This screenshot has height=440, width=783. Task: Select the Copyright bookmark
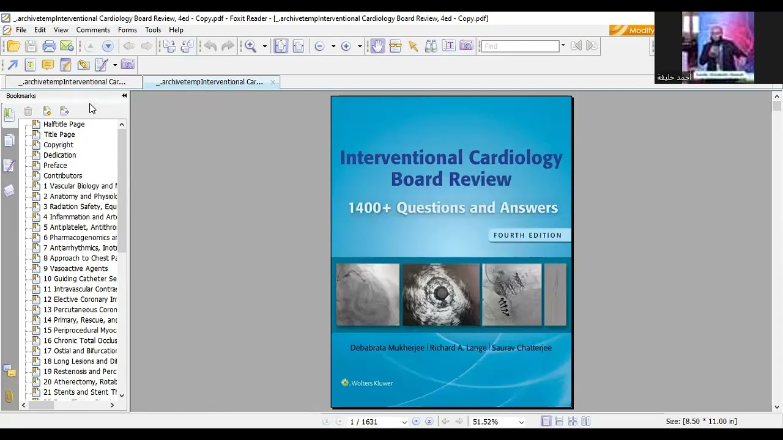point(58,145)
